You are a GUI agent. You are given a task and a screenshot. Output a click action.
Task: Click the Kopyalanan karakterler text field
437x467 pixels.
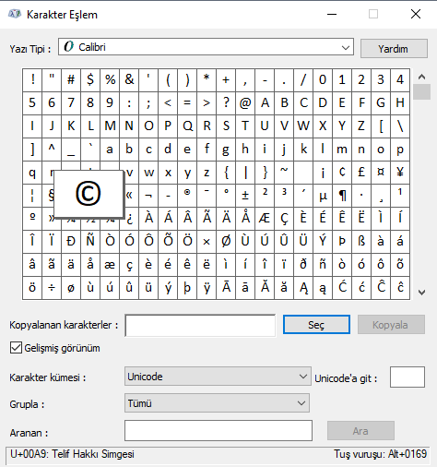pos(200,325)
